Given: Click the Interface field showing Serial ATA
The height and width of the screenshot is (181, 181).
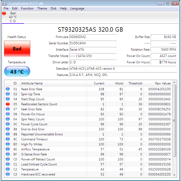Looking at the screenshot, I should [93, 50].
